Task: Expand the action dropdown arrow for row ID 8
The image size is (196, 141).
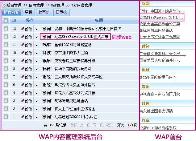Action: [x=36, y=69]
